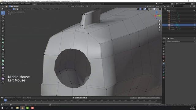Select the Scale tool

click(x=3, y=28)
